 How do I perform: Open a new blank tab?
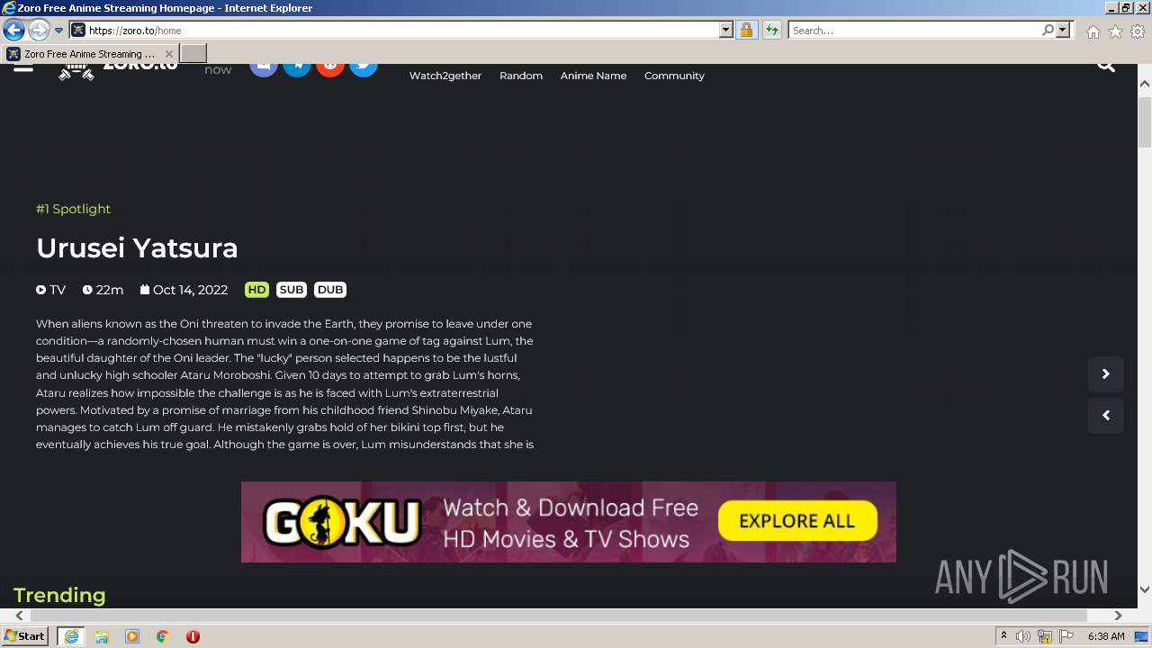[193, 54]
